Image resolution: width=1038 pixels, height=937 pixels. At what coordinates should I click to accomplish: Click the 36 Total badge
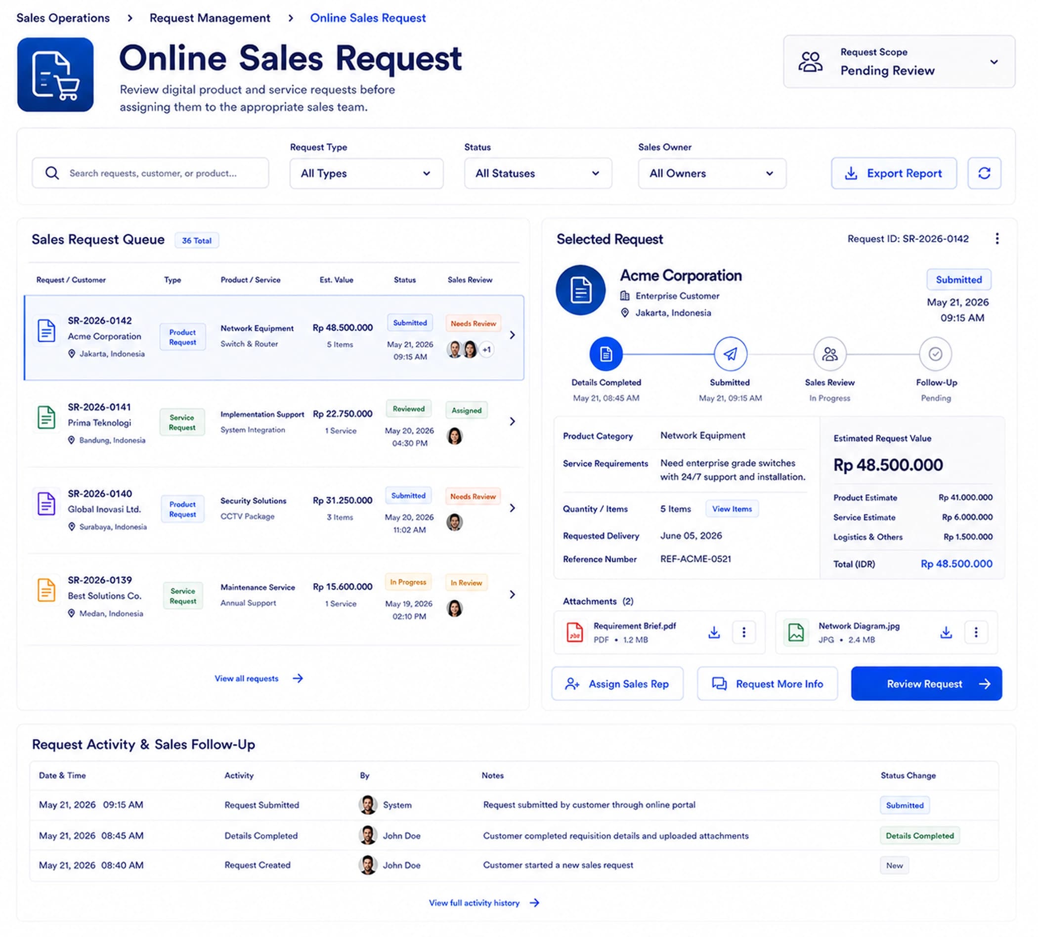coord(197,241)
